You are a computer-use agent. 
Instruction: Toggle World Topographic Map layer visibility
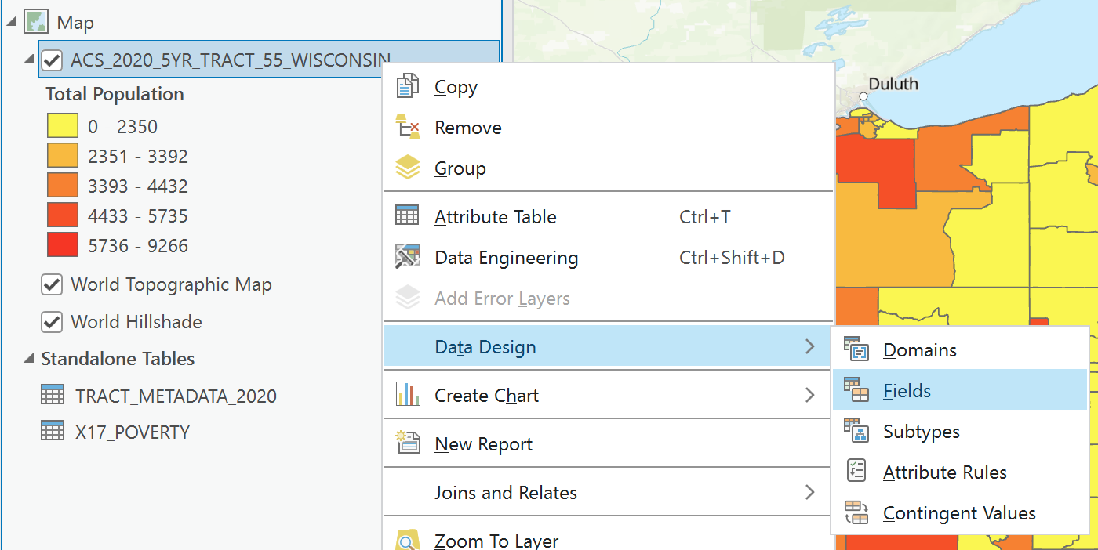[x=52, y=284]
